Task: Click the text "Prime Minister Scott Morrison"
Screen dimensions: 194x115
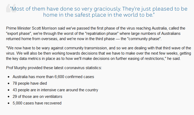Action: coord(31,28)
